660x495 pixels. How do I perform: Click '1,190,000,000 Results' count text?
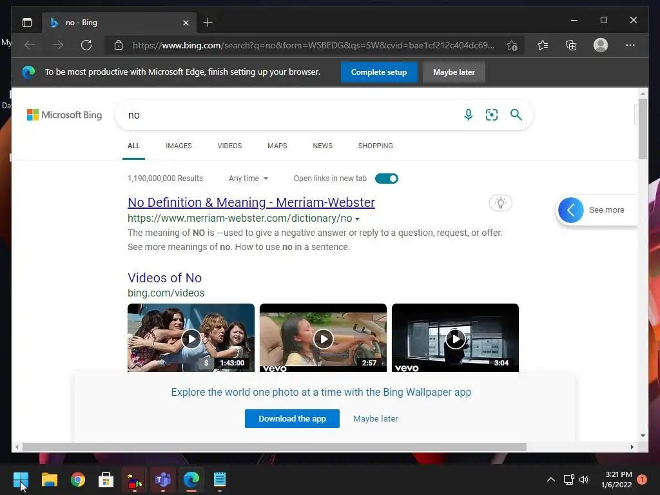click(x=165, y=179)
